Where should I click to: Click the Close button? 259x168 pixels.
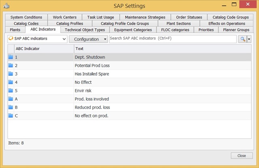pyautogui.click(x=242, y=155)
